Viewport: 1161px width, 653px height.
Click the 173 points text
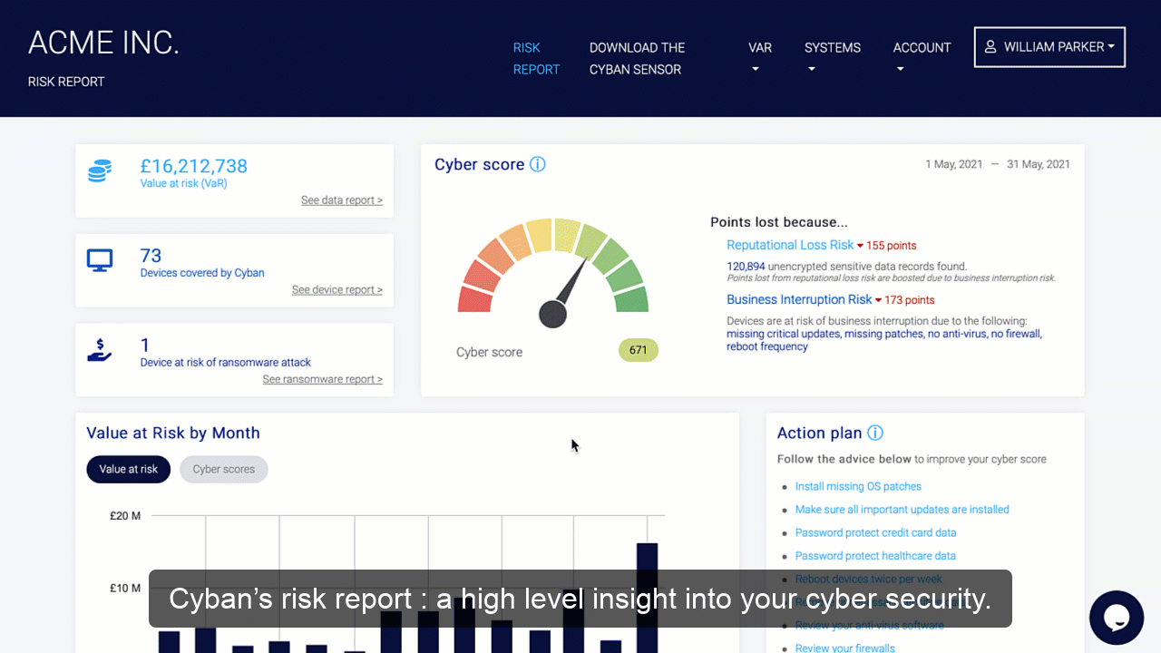point(909,300)
